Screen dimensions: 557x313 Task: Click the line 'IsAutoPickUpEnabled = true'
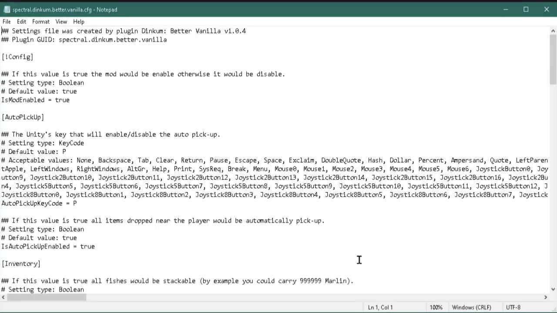[x=48, y=246]
